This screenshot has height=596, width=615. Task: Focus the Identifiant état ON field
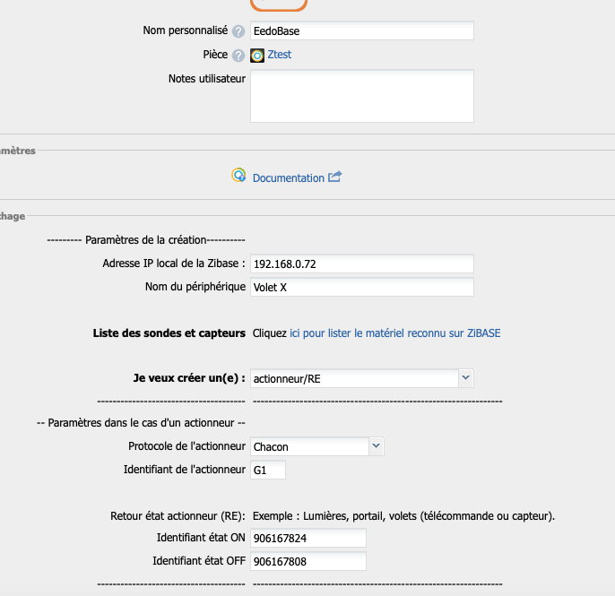click(308, 538)
